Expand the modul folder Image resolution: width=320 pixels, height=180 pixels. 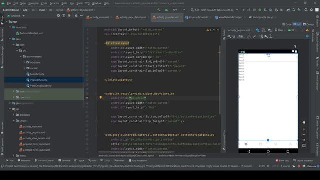(x=24, y=68)
